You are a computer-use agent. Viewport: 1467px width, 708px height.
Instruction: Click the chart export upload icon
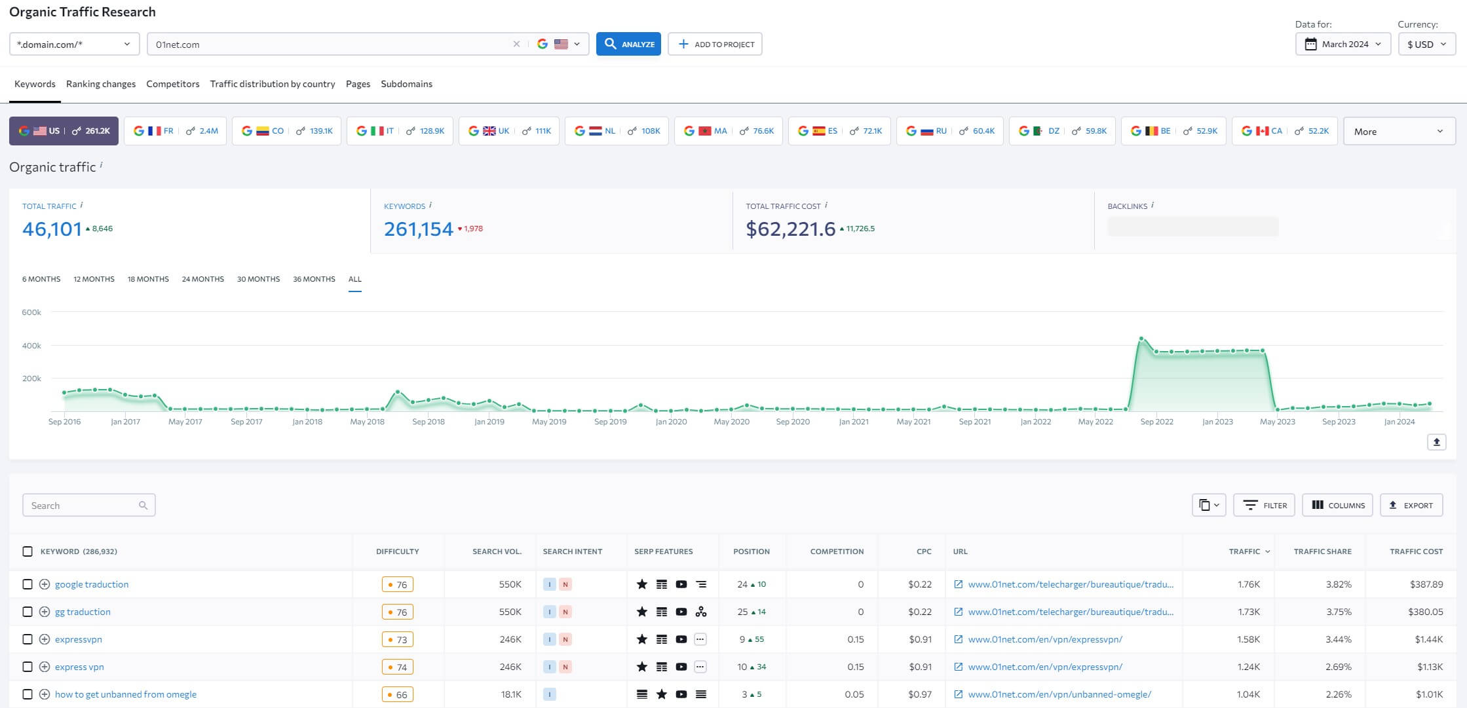1436,442
